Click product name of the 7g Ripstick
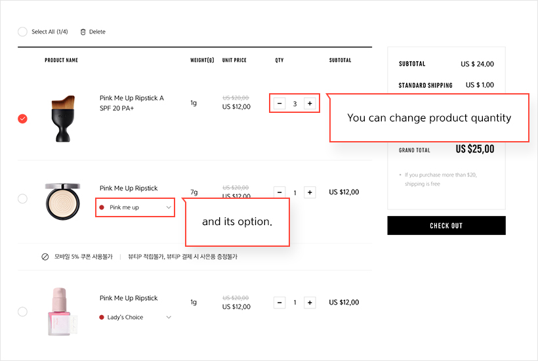Image resolution: width=538 pixels, height=361 pixels. [129, 188]
